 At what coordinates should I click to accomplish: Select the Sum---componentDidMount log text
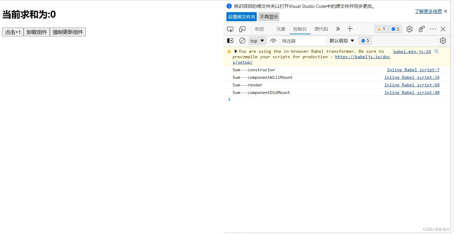(261, 92)
